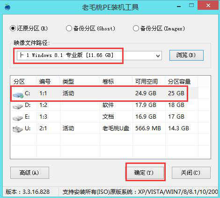
Task: Select the C: partition label
Action: point(28,93)
